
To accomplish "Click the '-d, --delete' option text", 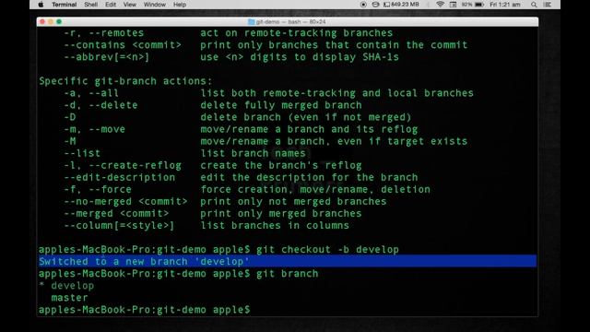I will click(x=100, y=105).
